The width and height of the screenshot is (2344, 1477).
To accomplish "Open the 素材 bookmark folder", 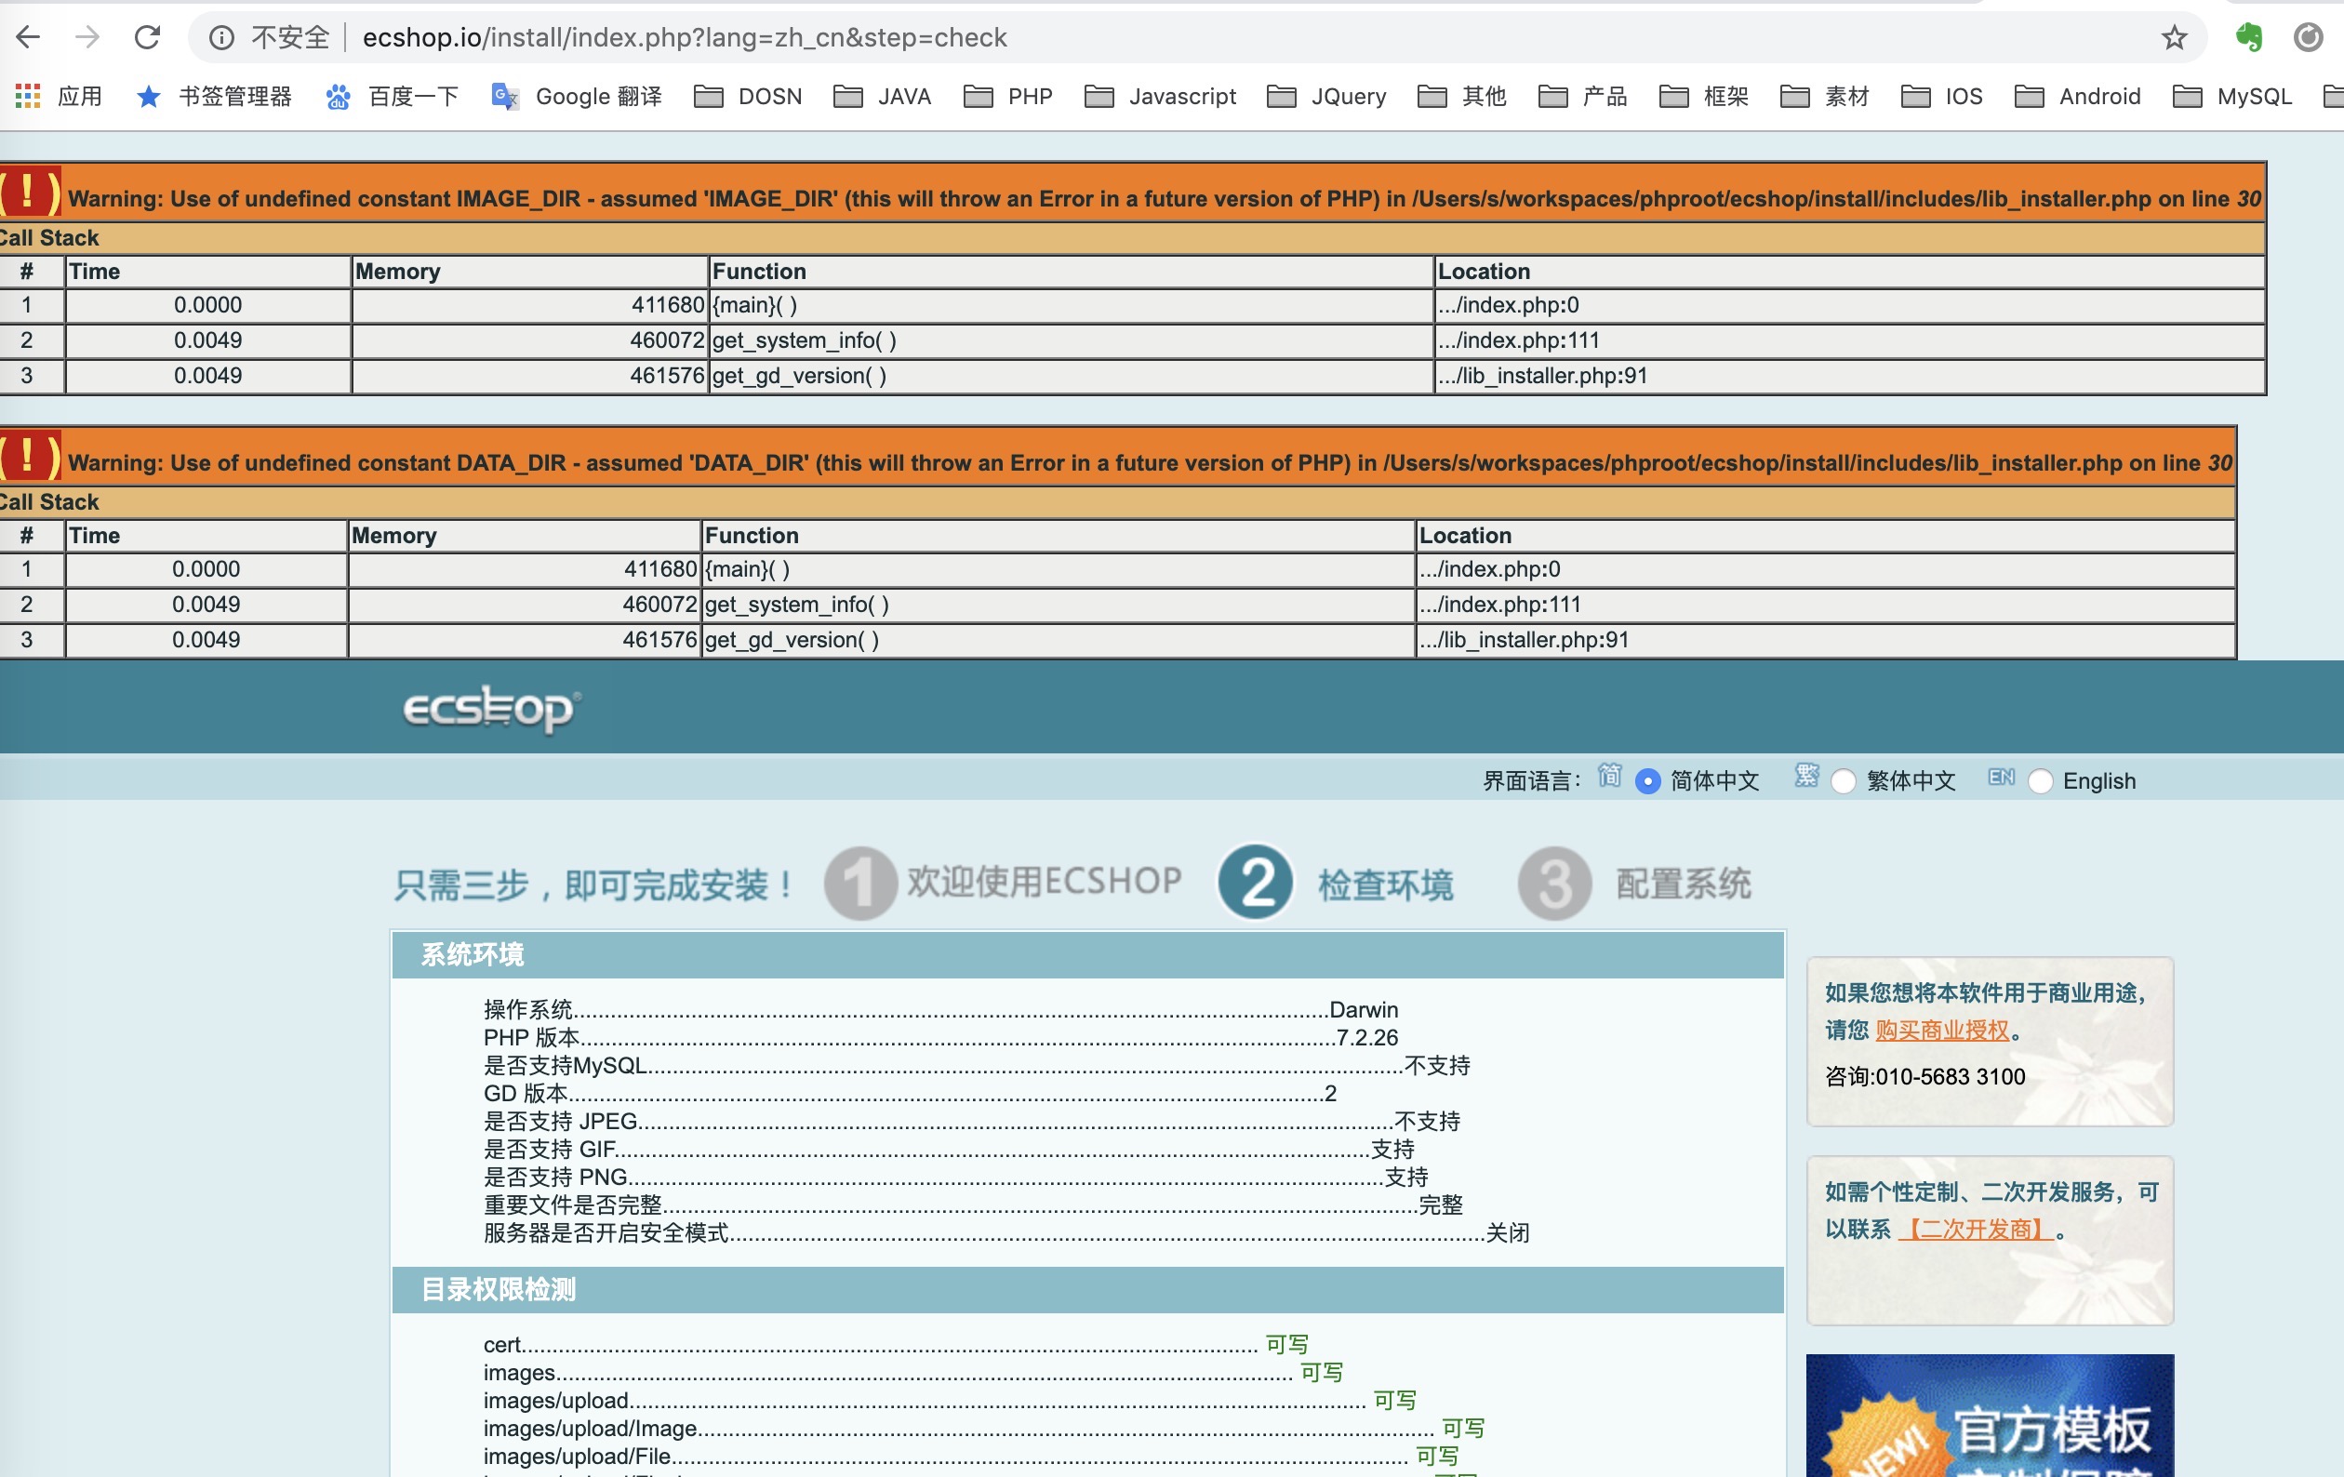I will pos(1825,96).
